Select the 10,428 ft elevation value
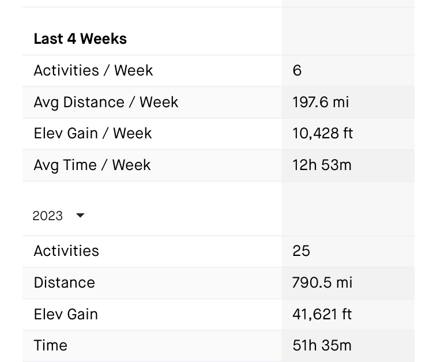433x362 pixels. [x=322, y=133]
